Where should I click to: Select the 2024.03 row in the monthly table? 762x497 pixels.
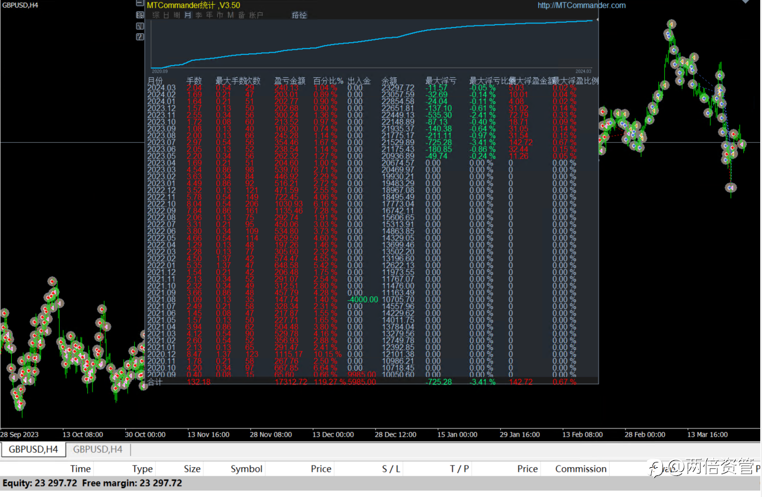[373, 88]
